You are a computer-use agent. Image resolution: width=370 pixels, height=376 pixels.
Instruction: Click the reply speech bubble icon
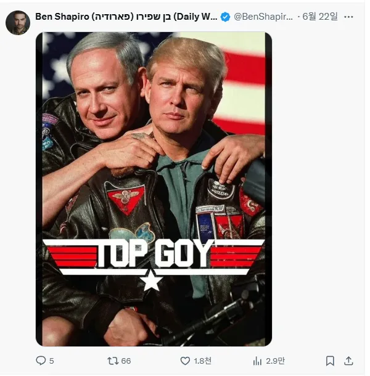pyautogui.click(x=41, y=361)
